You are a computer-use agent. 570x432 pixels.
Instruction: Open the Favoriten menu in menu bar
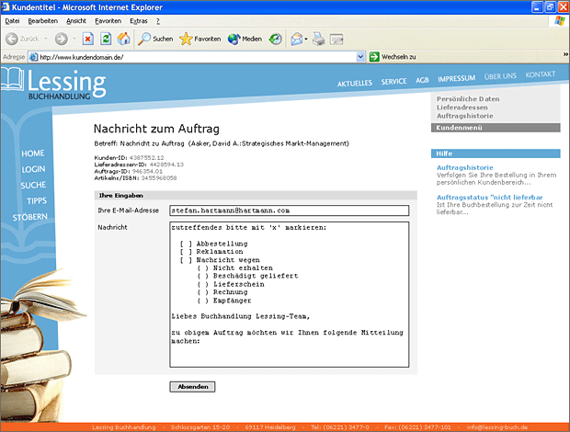click(x=108, y=21)
